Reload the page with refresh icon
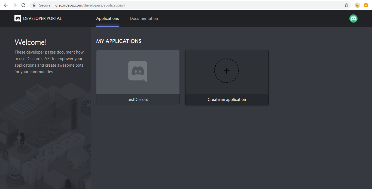The height and width of the screenshot is (189, 372). [x=23, y=5]
